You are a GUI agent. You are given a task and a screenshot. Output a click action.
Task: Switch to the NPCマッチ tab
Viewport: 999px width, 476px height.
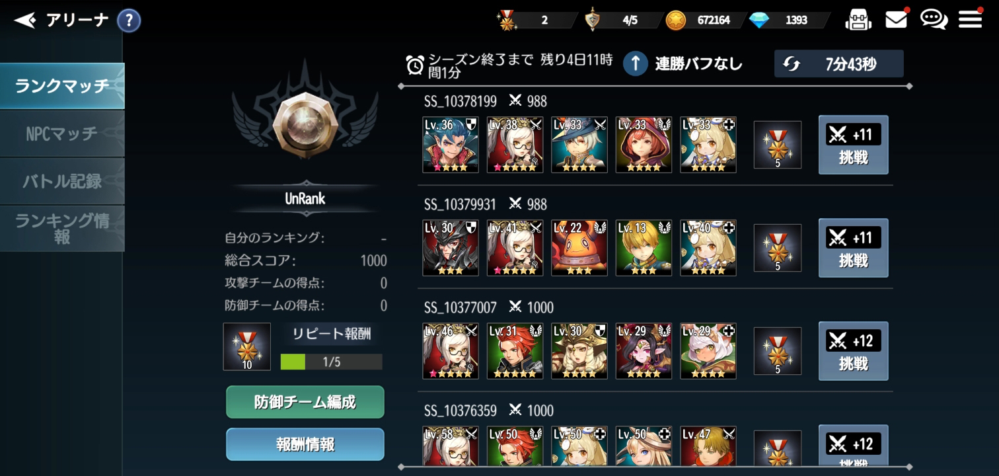[62, 134]
